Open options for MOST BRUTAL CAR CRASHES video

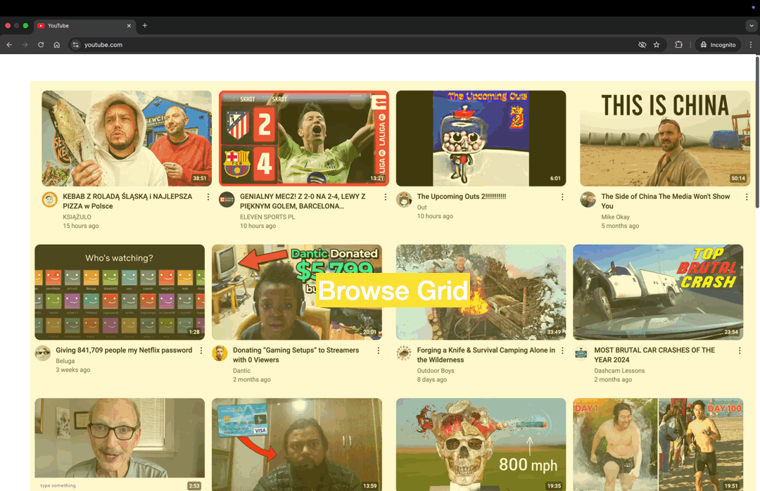[x=740, y=350]
